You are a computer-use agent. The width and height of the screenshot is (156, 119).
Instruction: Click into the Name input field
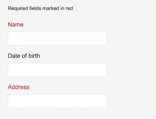[57, 39]
